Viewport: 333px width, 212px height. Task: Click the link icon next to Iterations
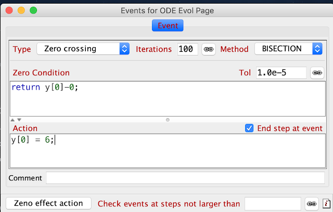click(209, 49)
